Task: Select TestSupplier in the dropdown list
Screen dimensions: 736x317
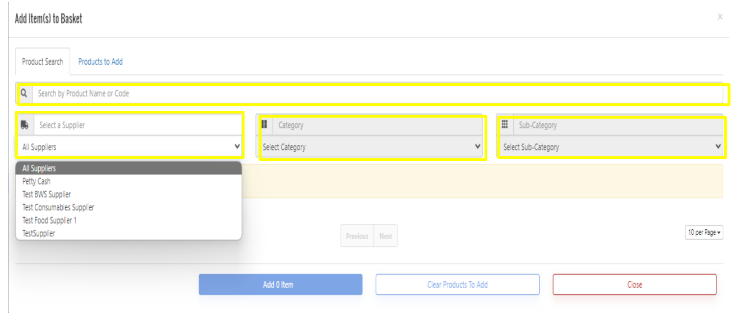Action: [38, 234]
